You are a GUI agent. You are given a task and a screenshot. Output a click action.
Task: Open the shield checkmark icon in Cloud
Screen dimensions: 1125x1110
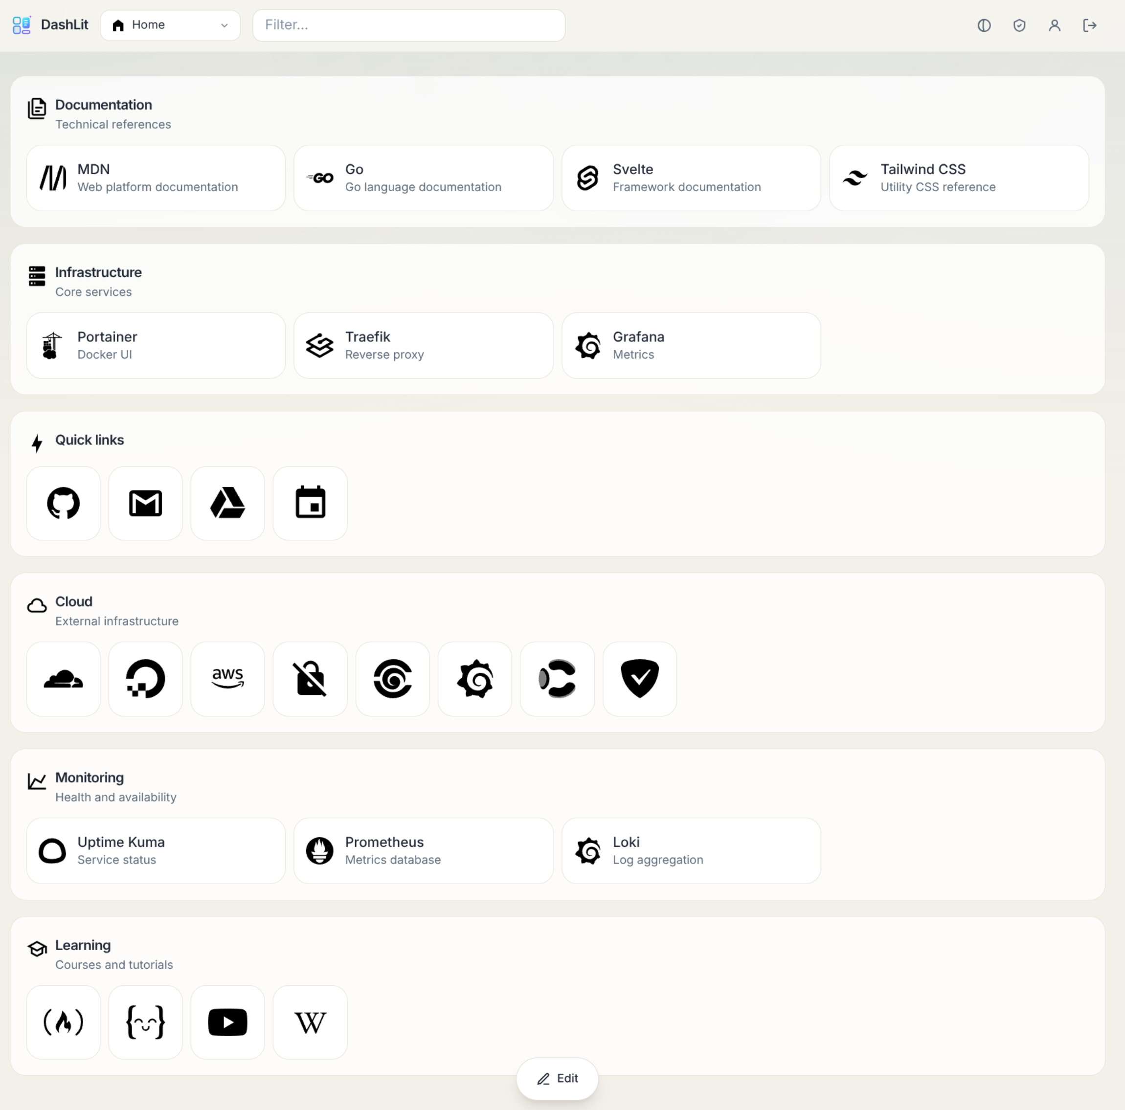pos(640,679)
